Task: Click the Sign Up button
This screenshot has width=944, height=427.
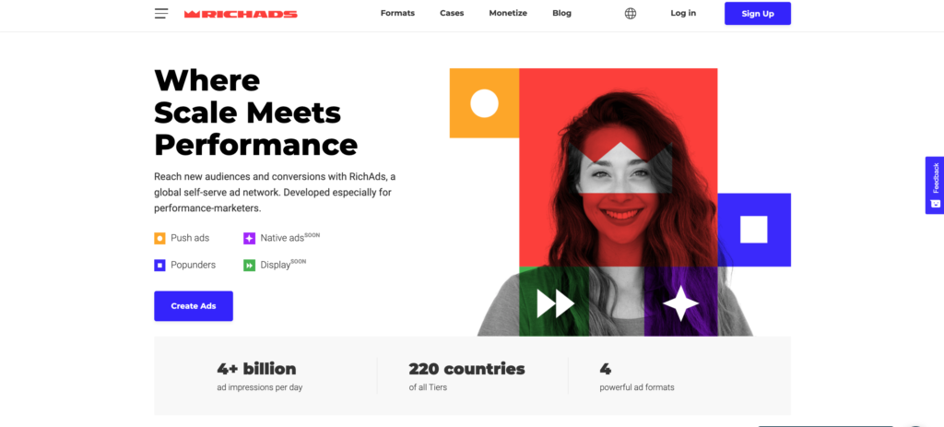Action: click(758, 13)
